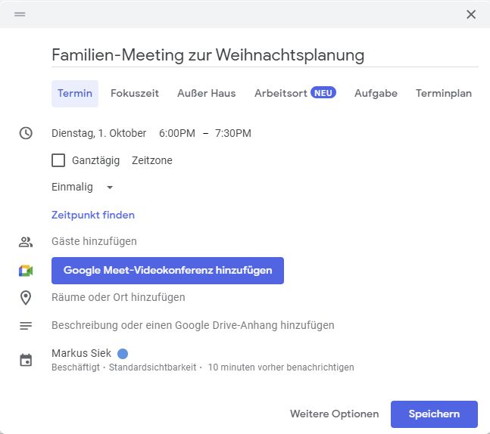Select the Arbeitsort tab
The width and height of the screenshot is (490, 434).
295,93
